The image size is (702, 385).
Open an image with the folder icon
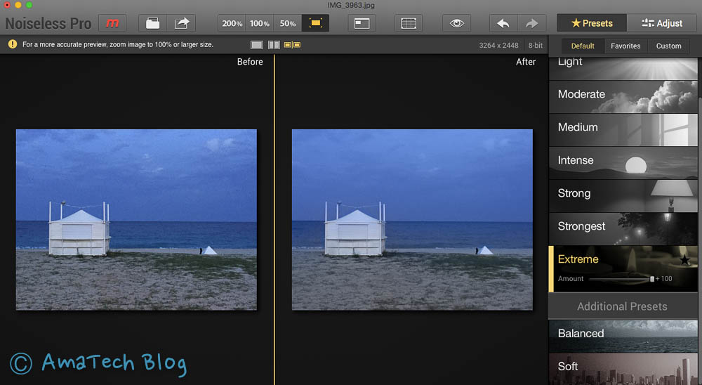(152, 23)
